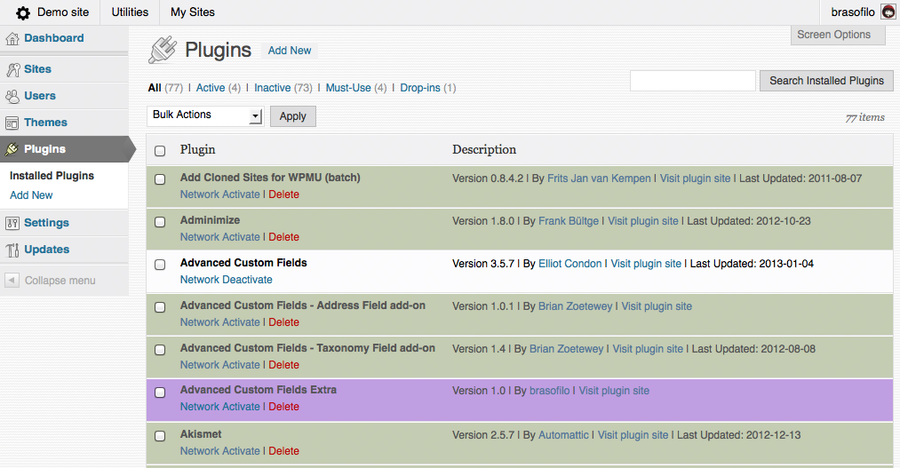
Task: Delete the Adminimize plugin
Action: click(x=283, y=237)
